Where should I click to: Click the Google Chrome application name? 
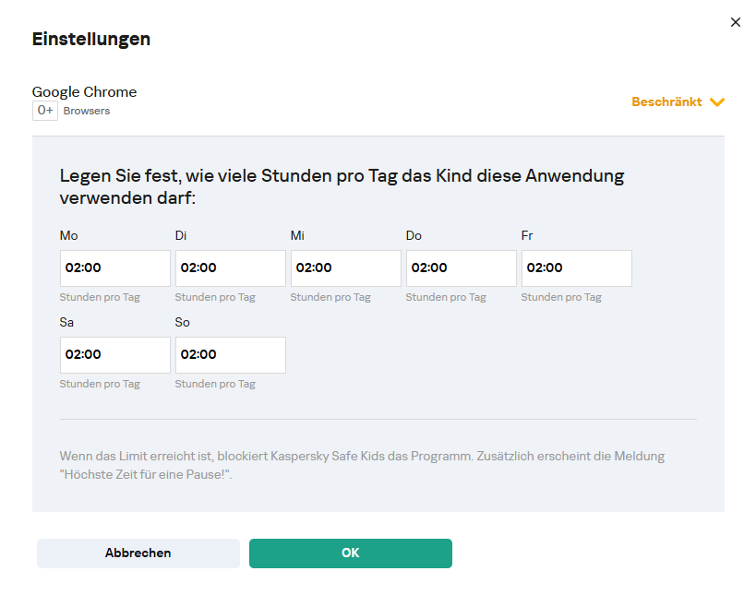84,92
